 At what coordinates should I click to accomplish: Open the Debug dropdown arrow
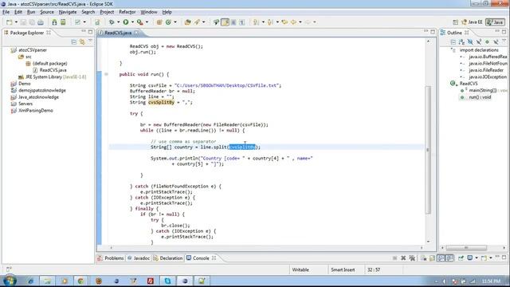pos(118,22)
